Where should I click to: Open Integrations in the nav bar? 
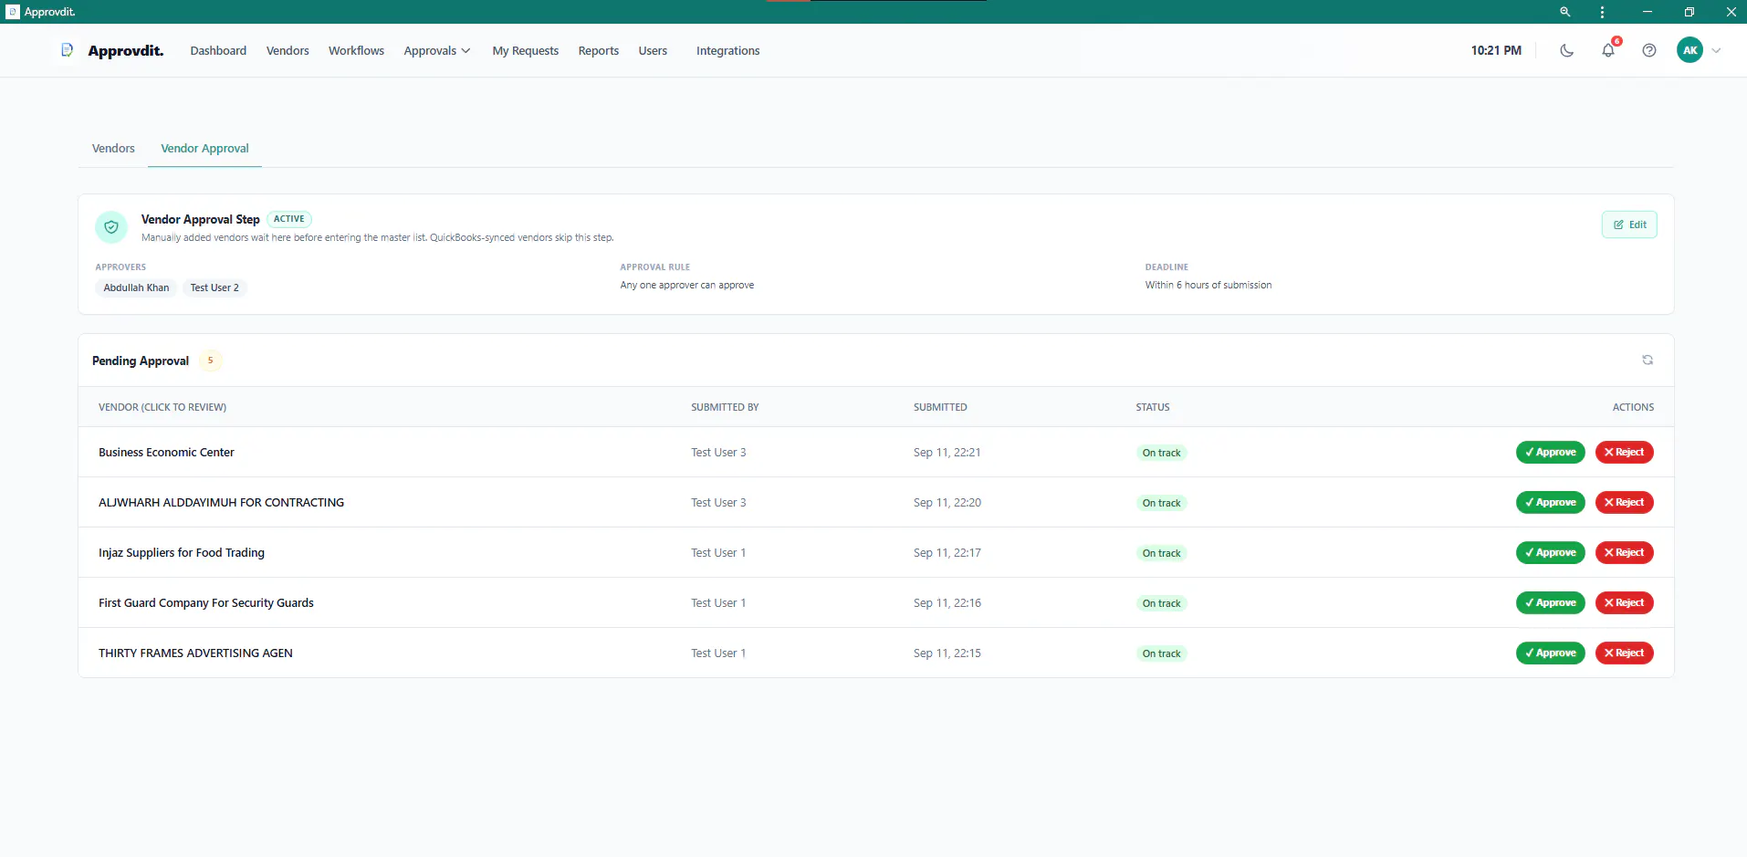tap(727, 50)
